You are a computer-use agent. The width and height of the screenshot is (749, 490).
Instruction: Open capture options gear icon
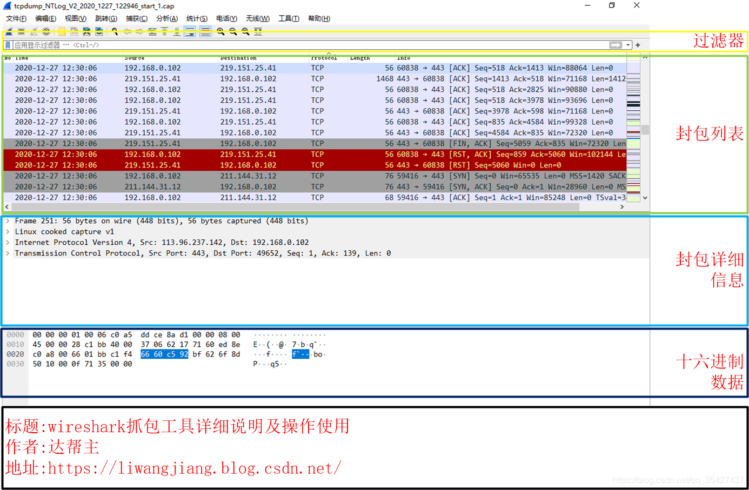(46, 32)
